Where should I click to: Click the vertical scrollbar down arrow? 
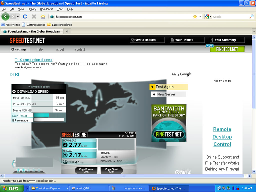pyautogui.click(x=254, y=171)
